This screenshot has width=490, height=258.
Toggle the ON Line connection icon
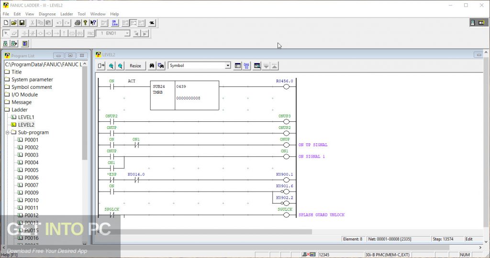click(115, 23)
